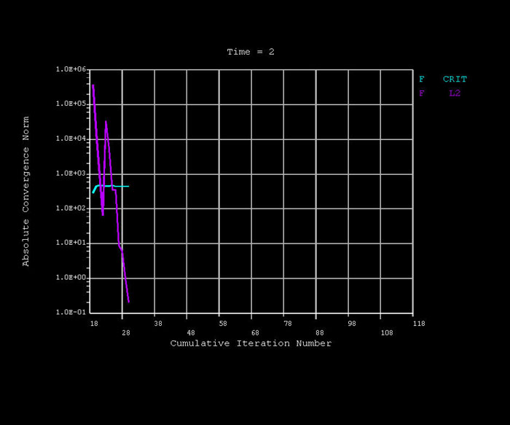This screenshot has height=425, width=510.
Task: Click the x-axis tick label 28
Action: (x=126, y=333)
